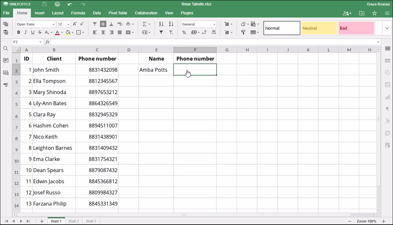
Task: Open cell settings in right sidebar
Action: (x=387, y=48)
